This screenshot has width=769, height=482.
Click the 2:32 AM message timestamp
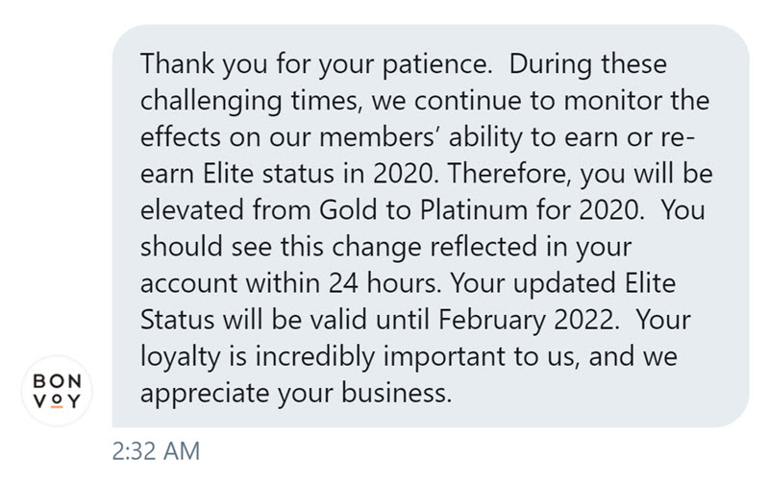[156, 451]
